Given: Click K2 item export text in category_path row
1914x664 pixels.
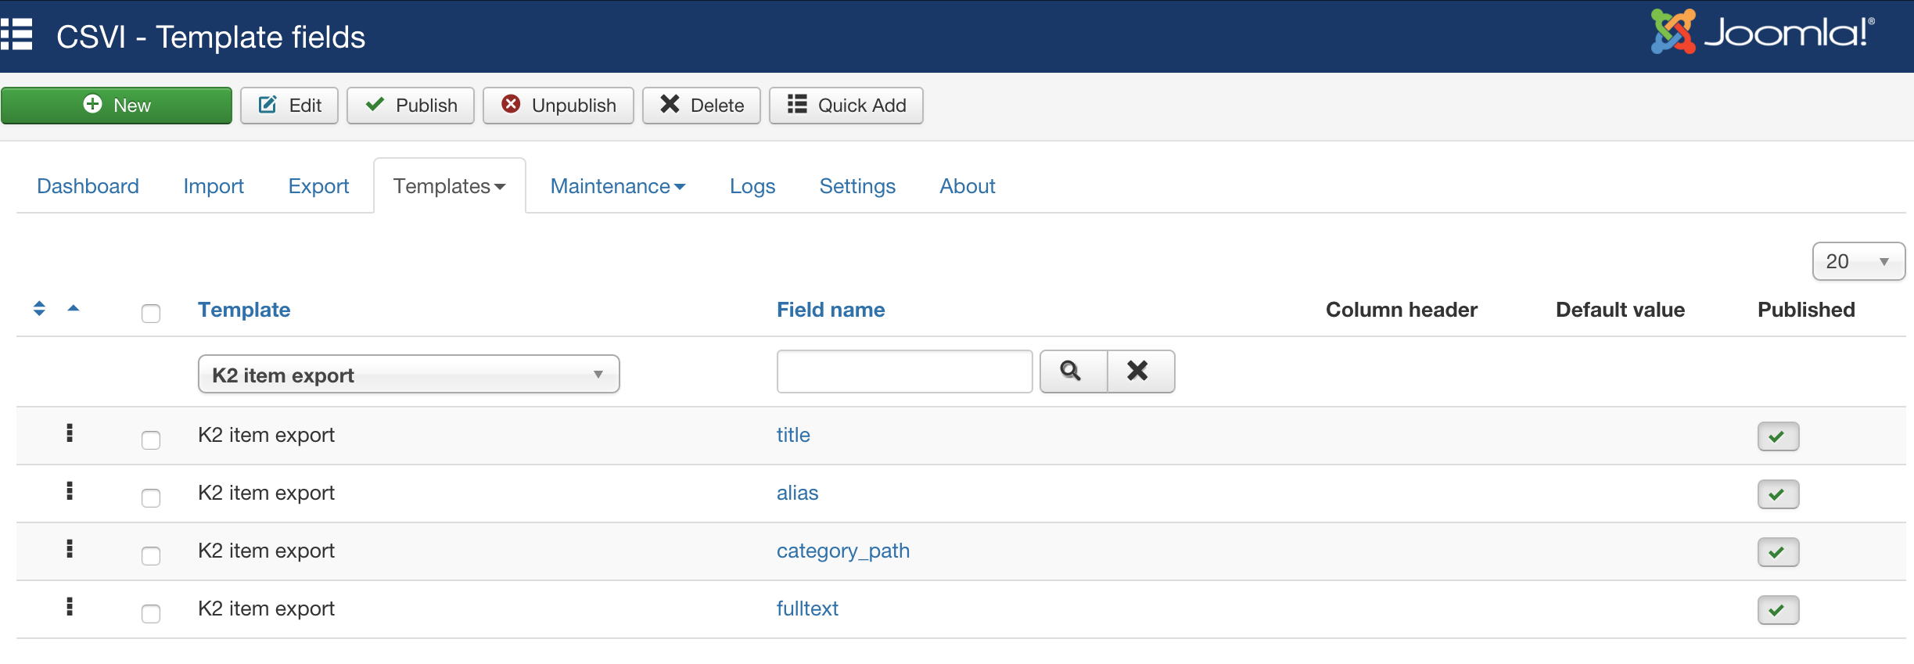Looking at the screenshot, I should click(266, 551).
